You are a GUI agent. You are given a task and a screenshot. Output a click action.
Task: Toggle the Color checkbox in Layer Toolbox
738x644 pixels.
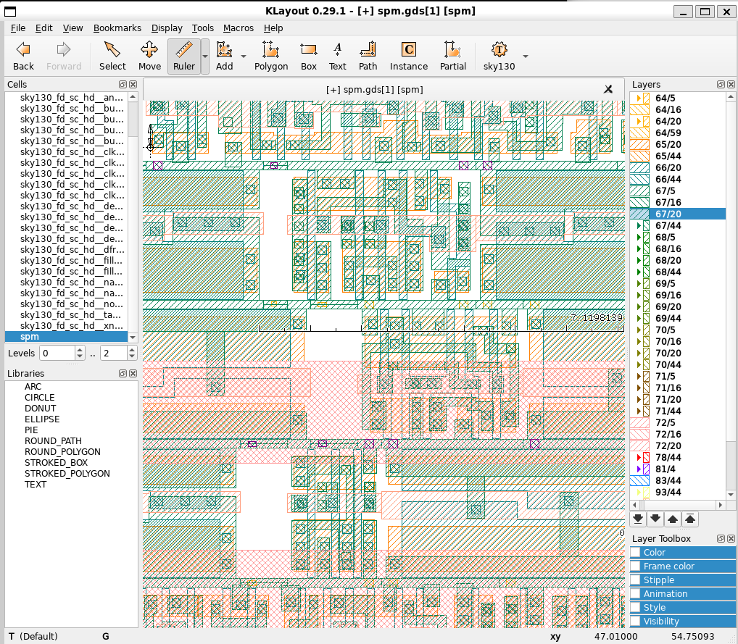point(636,553)
